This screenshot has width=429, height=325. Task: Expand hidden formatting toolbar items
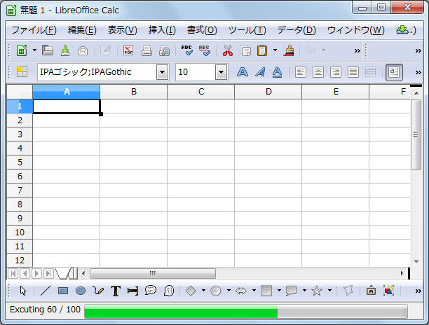[x=418, y=72]
